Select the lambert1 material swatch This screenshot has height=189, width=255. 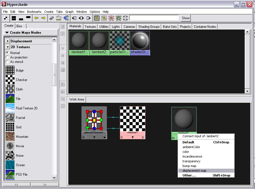(x=79, y=43)
